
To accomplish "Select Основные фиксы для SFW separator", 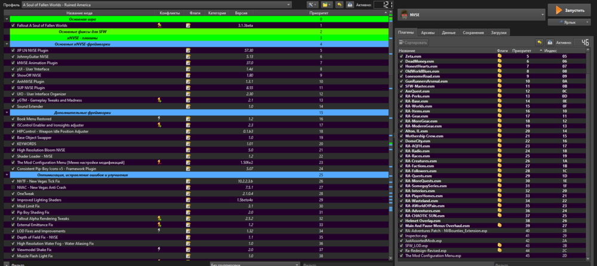I will pyautogui.click(x=199, y=32).
